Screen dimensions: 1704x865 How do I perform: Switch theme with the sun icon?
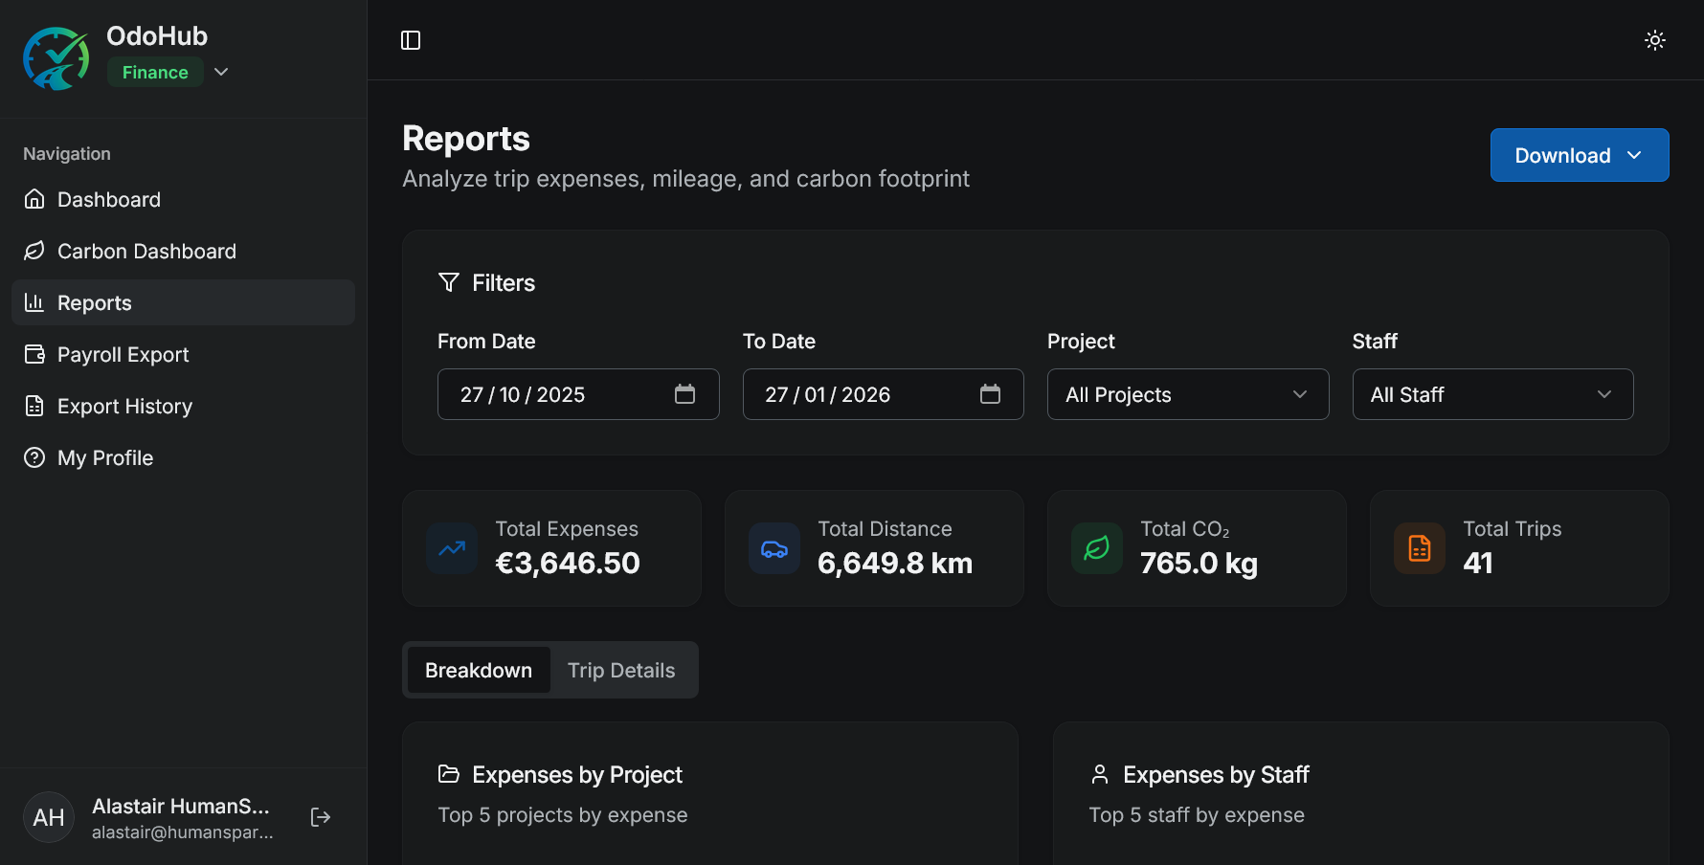[x=1654, y=40]
